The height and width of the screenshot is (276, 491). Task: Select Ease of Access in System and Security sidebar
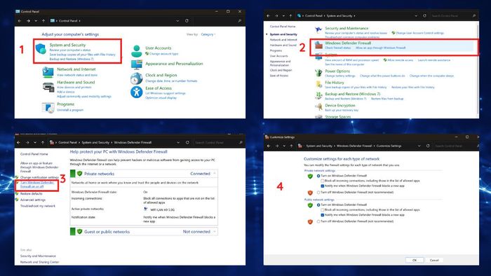279,76
